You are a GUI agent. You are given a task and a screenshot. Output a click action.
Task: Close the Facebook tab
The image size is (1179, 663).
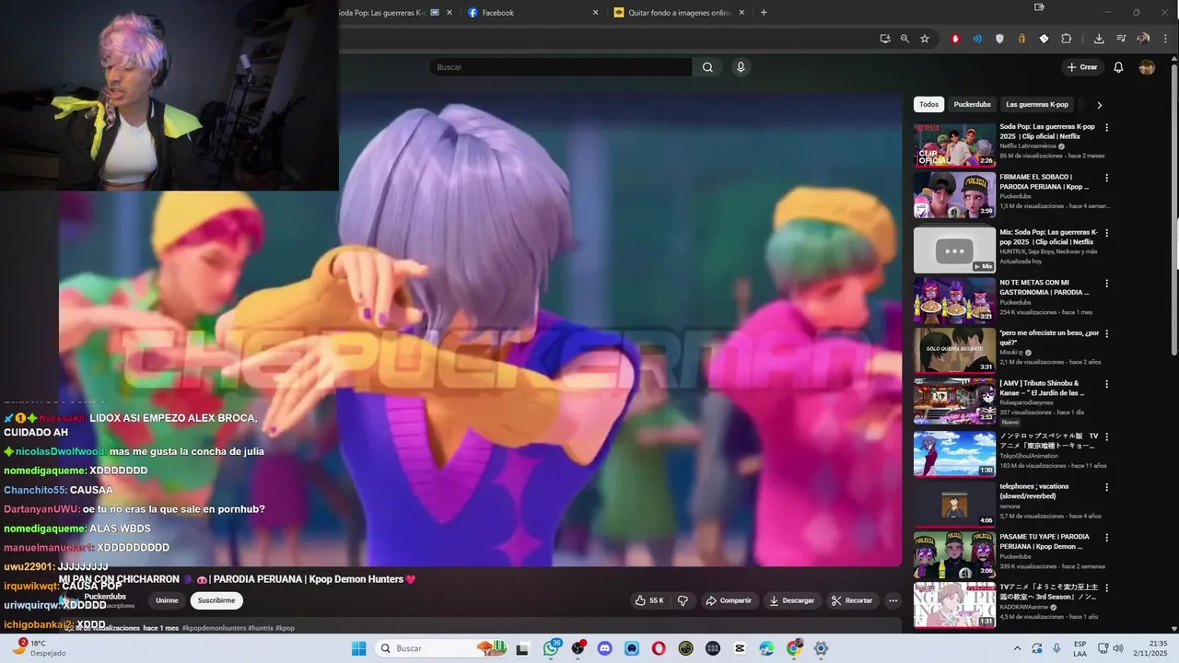pos(595,13)
